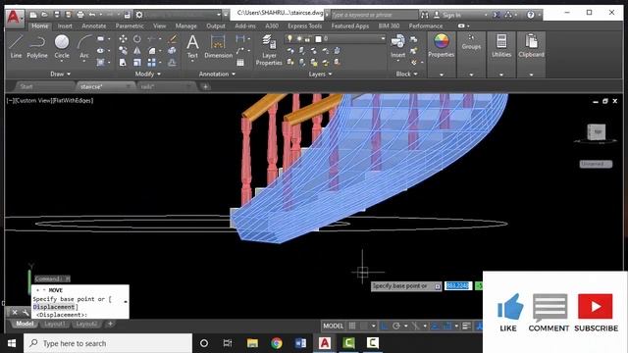Select the Line draw tool

tap(16, 46)
